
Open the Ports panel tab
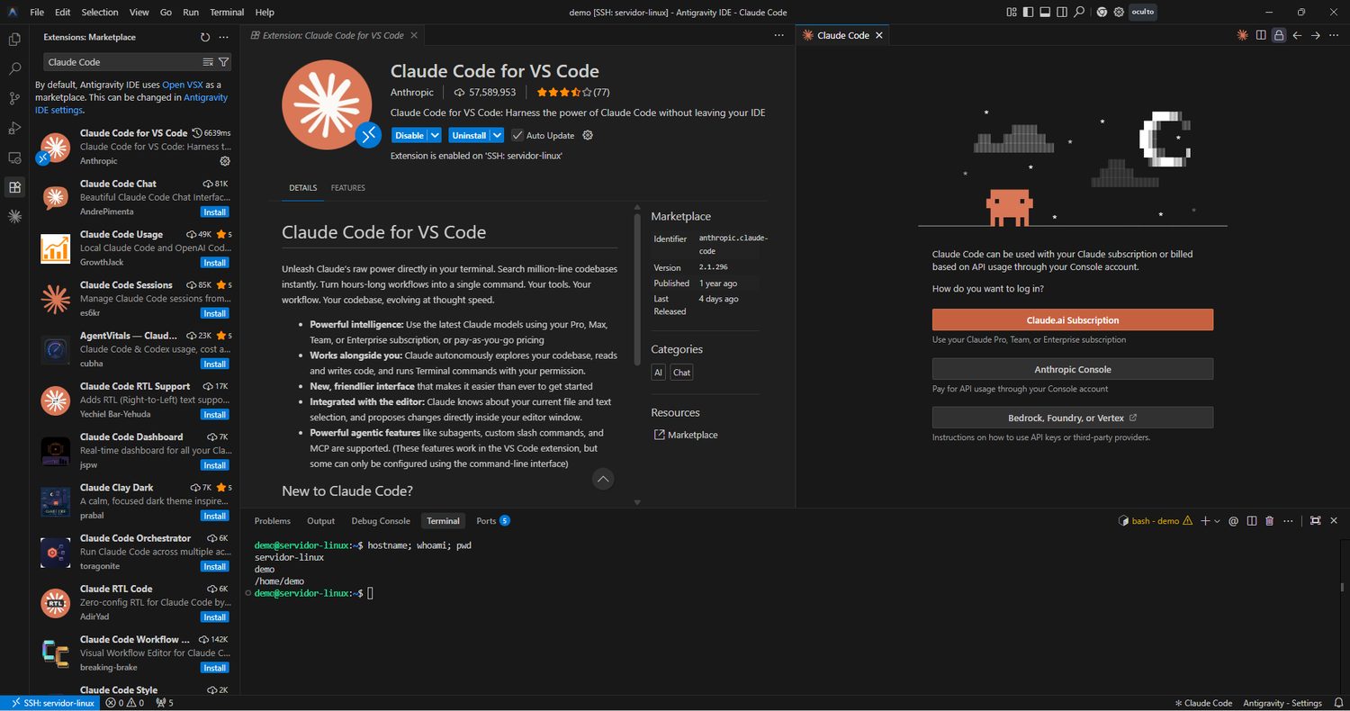[493, 521]
